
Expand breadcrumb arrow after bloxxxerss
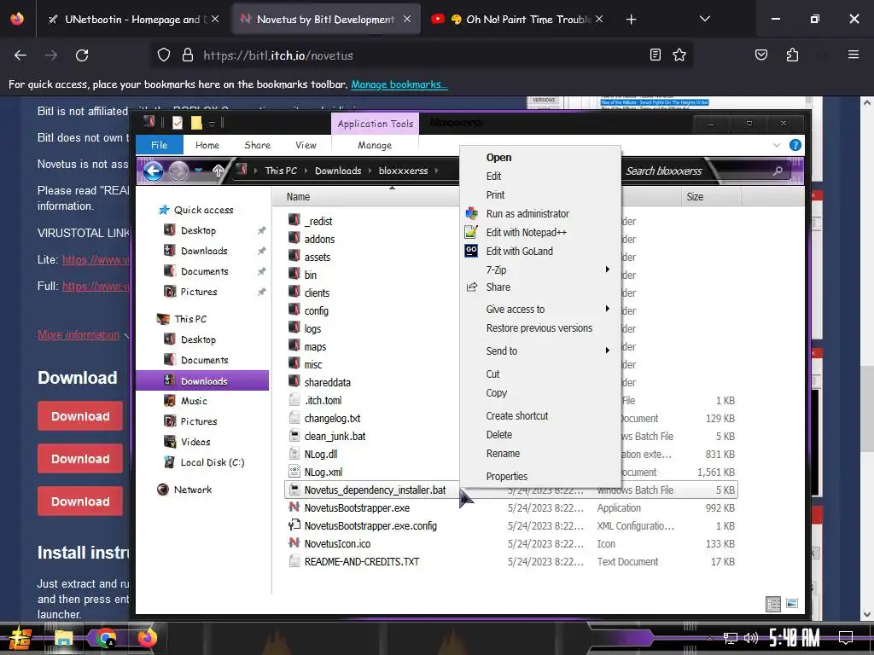(x=436, y=171)
